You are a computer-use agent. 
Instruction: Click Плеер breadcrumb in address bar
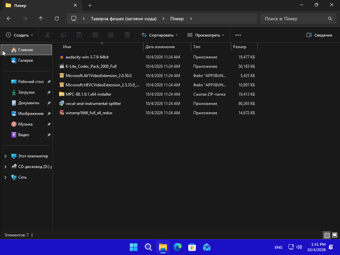(177, 19)
